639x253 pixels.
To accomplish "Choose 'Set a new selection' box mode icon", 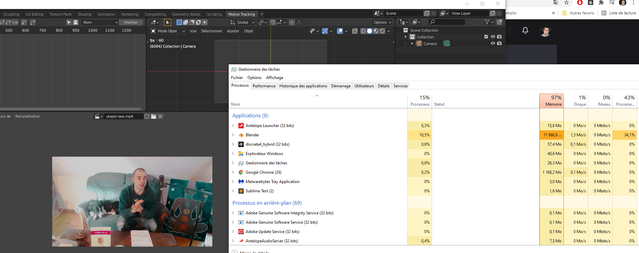I will (179, 22).
